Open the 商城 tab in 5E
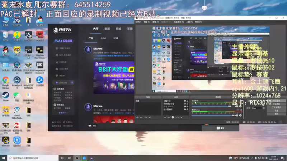Viewport: 287px width, 161px height. pyautogui.click(x=118, y=29)
